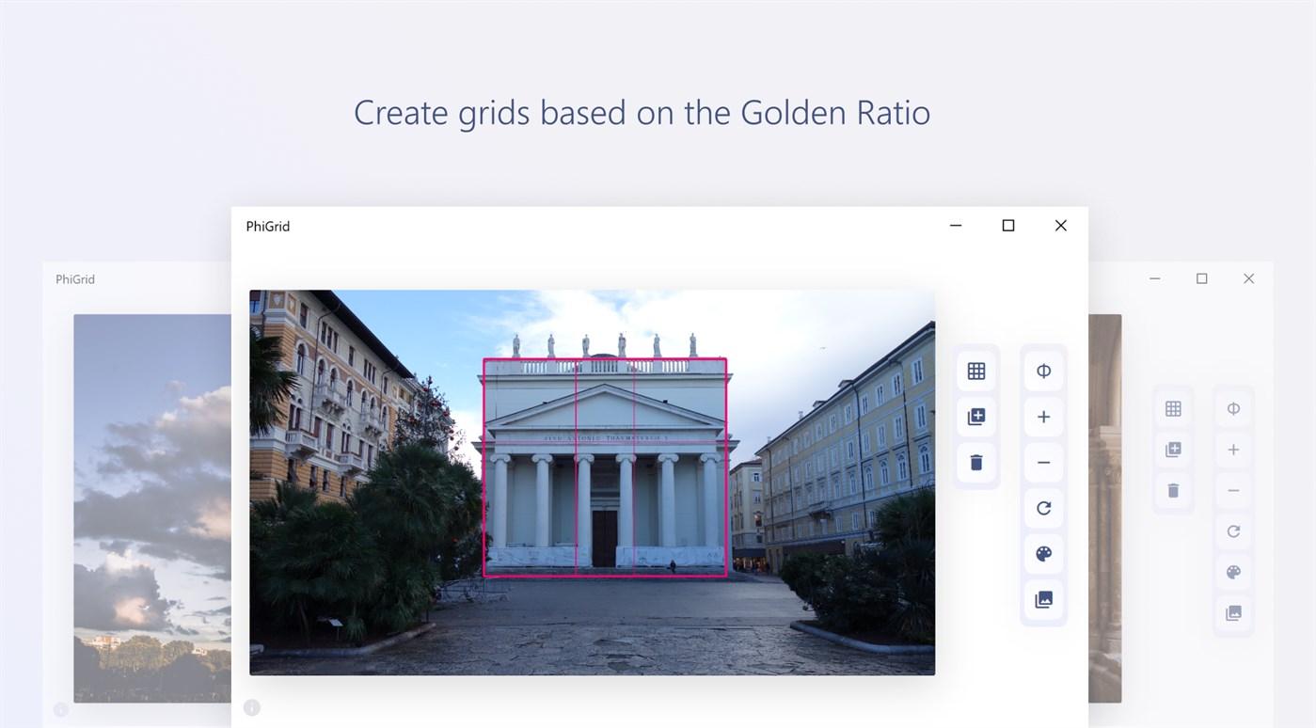This screenshot has width=1316, height=728.
Task: Click the palette icon in right background window
Action: tap(1233, 571)
